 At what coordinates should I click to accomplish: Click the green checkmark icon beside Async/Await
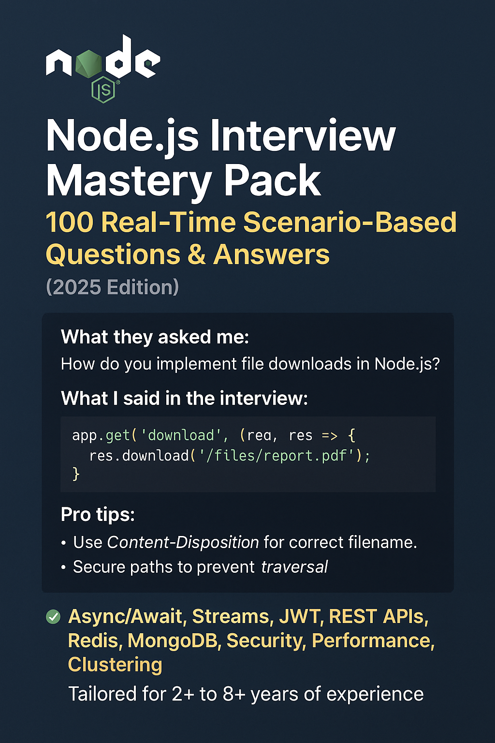[x=53, y=617]
